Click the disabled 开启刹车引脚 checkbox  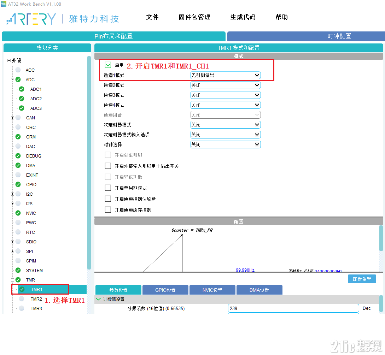[x=108, y=155]
